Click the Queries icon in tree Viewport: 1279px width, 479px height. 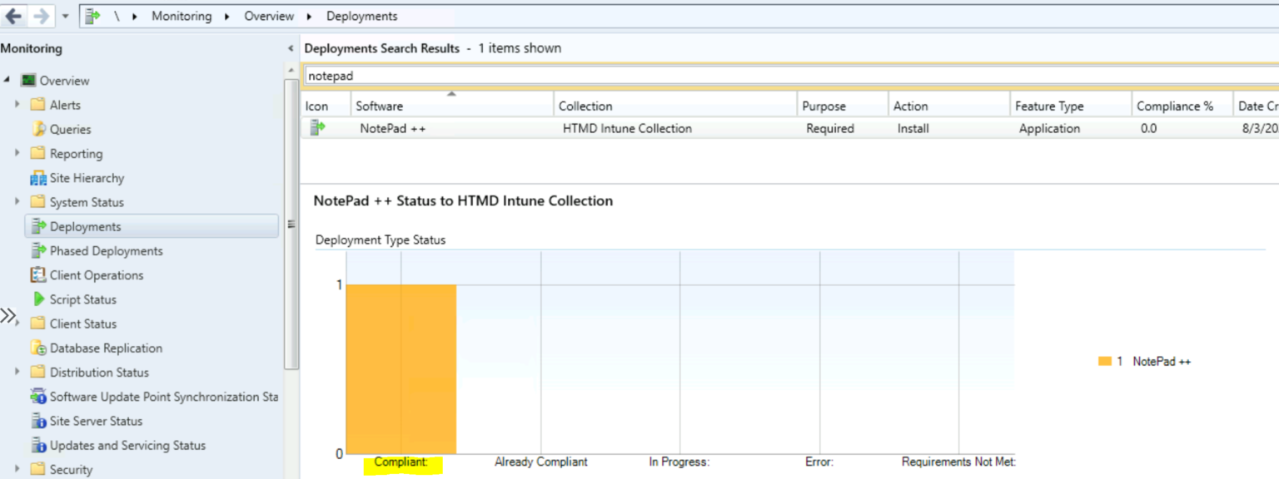[x=38, y=130]
